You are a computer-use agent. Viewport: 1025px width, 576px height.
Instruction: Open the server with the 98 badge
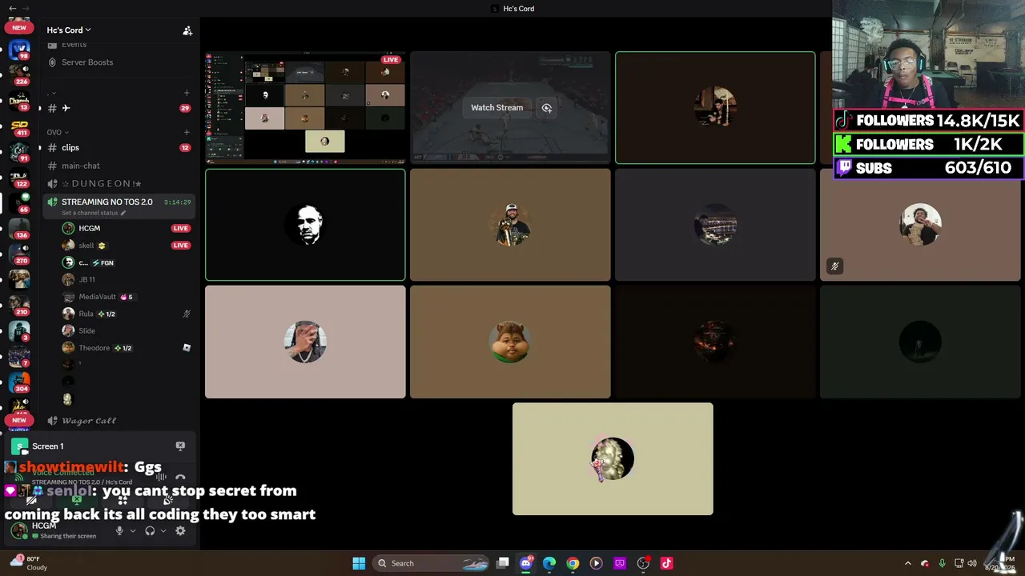coord(19,50)
